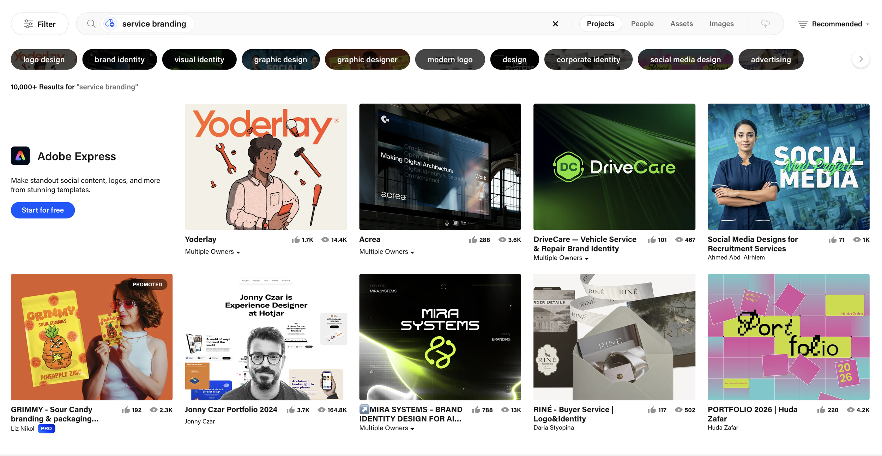Show more tags with right arrow
Image resolution: width=882 pixels, height=456 pixels.
pyautogui.click(x=861, y=59)
